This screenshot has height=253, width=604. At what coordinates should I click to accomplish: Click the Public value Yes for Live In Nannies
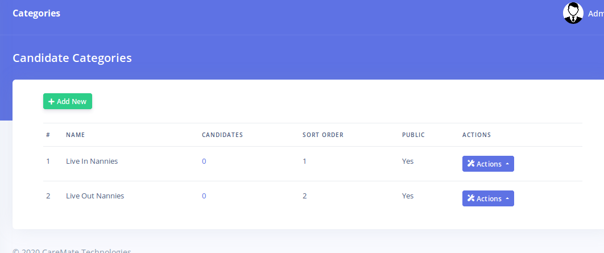(x=408, y=161)
